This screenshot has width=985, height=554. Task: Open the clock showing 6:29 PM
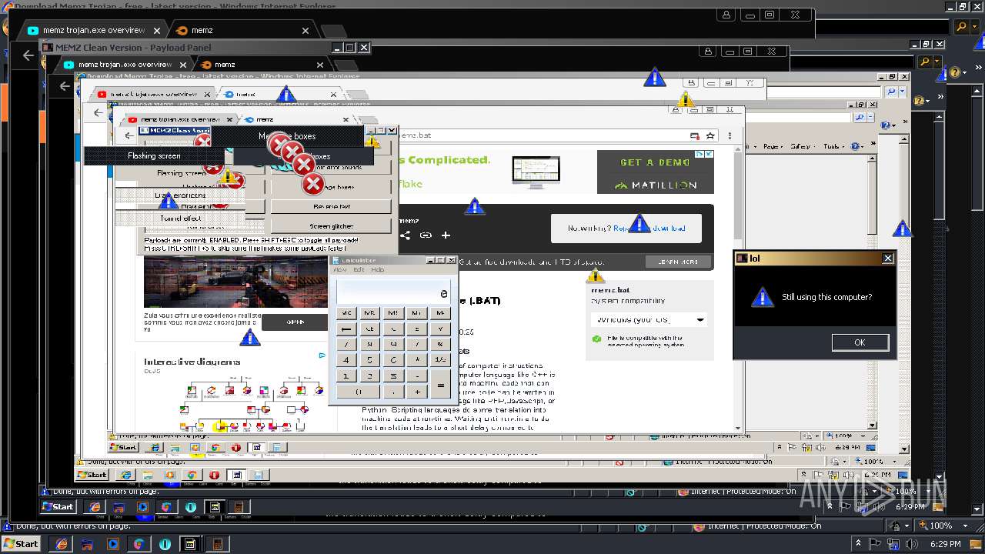[x=944, y=544]
